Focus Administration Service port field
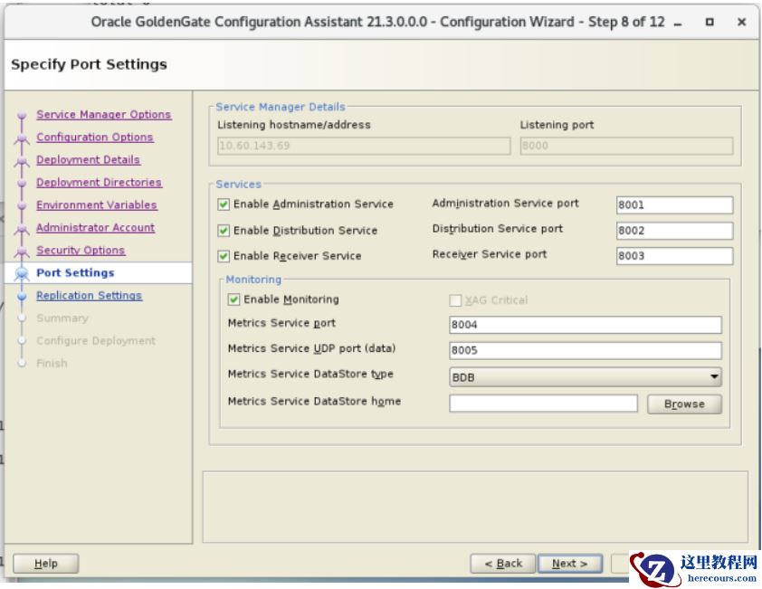 674,205
